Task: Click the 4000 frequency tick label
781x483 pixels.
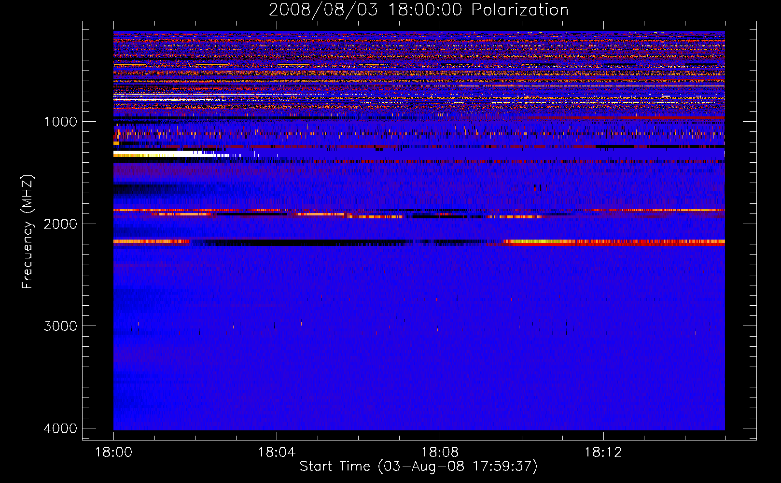Action: tap(60, 428)
